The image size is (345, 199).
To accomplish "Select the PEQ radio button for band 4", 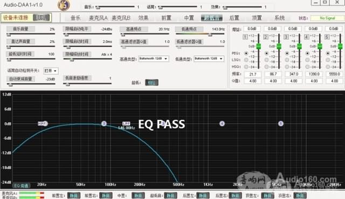I will tap(307, 53).
